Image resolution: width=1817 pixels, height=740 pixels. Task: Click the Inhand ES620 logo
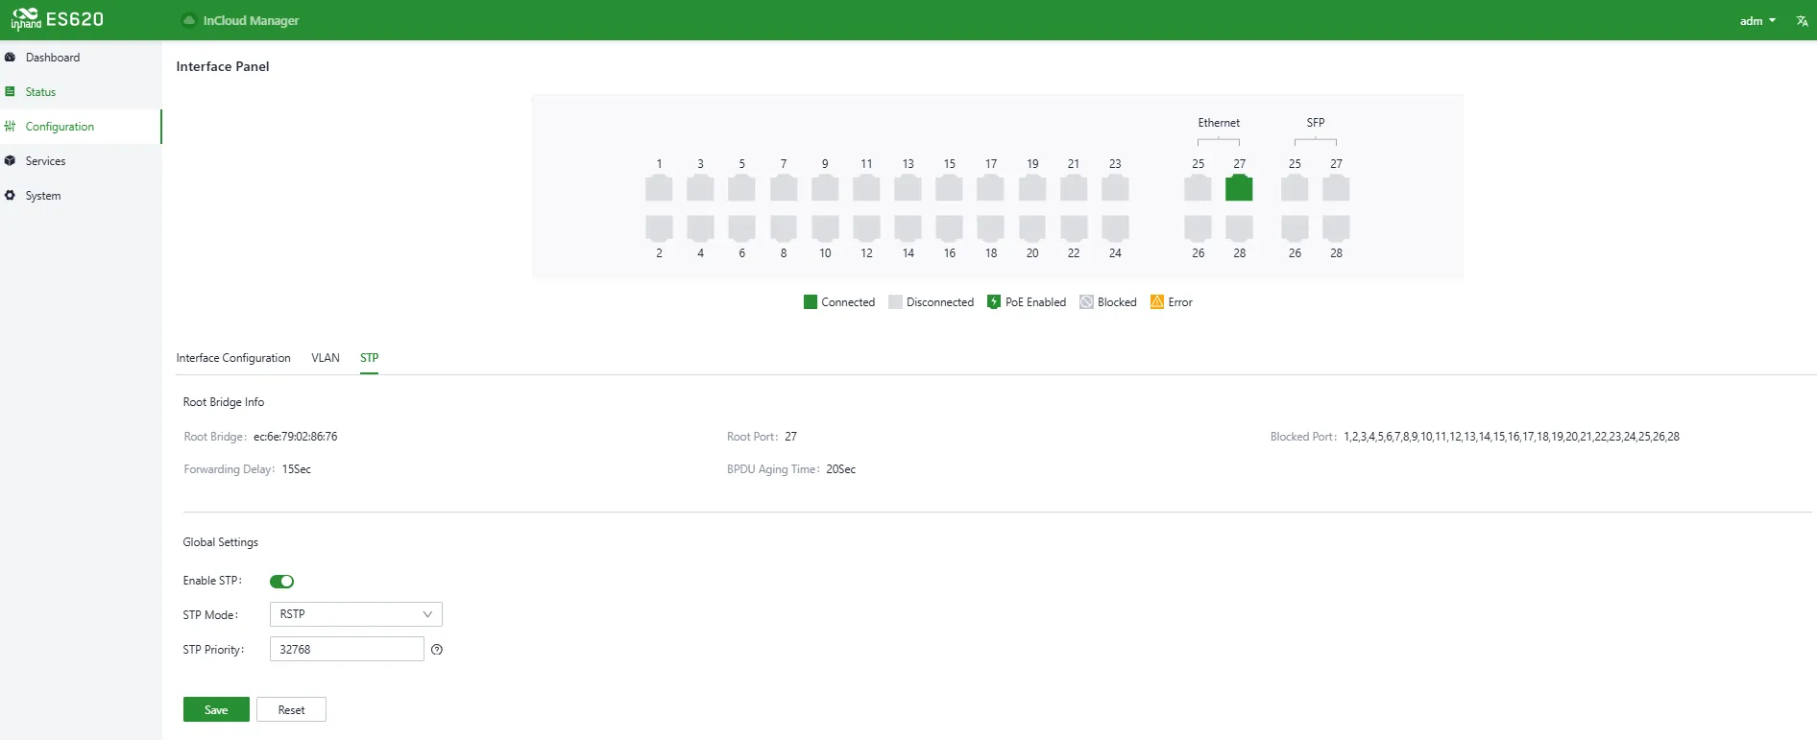tap(58, 19)
